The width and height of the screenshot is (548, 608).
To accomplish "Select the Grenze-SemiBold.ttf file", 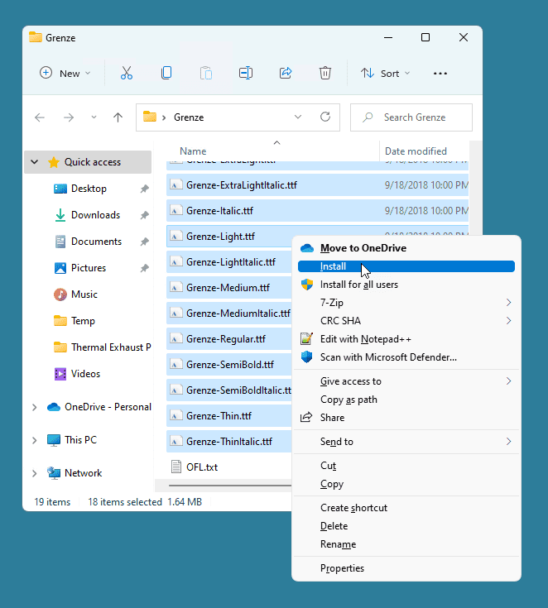I will pos(229,365).
